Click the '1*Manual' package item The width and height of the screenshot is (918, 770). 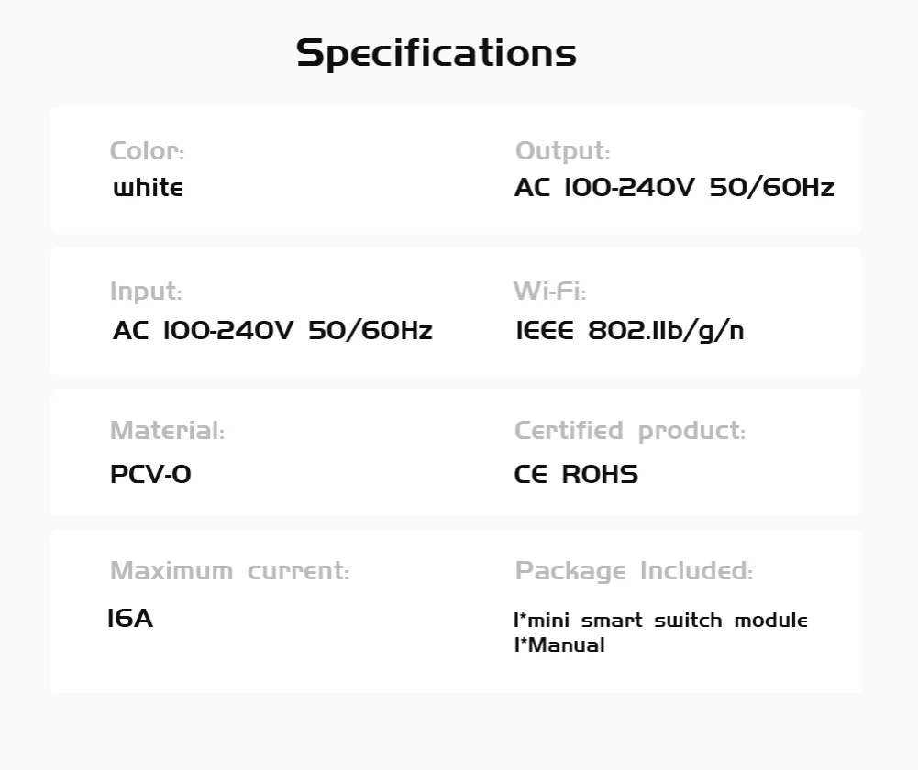(559, 645)
